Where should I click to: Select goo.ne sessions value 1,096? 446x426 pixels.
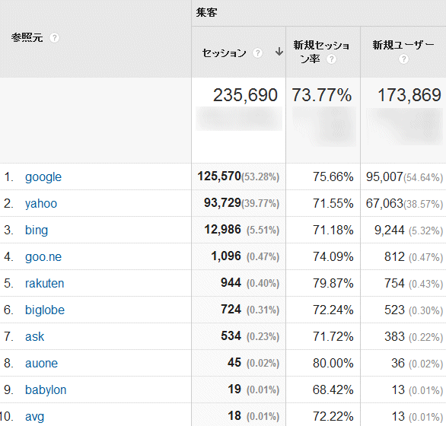(226, 256)
